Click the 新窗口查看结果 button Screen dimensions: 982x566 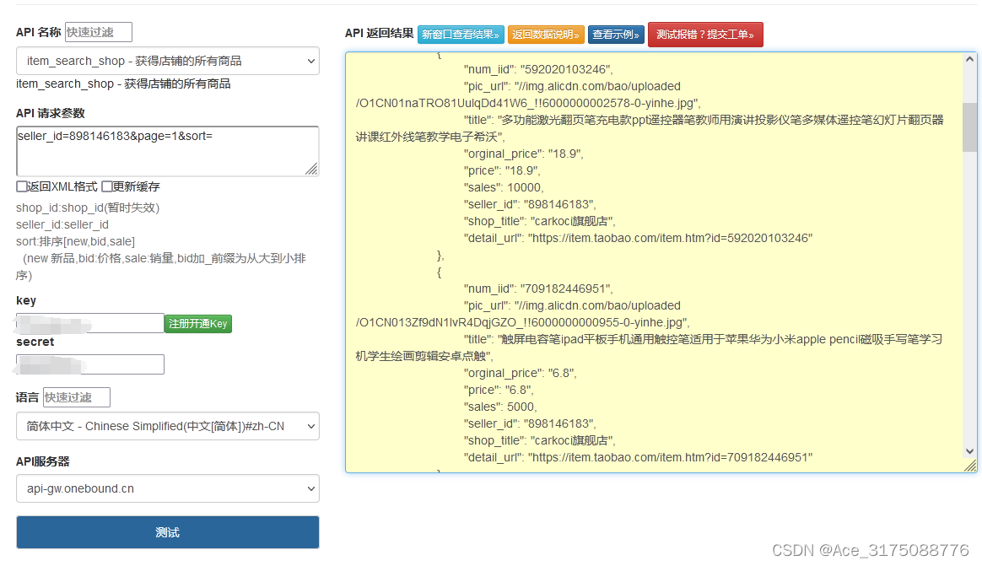[x=461, y=35]
